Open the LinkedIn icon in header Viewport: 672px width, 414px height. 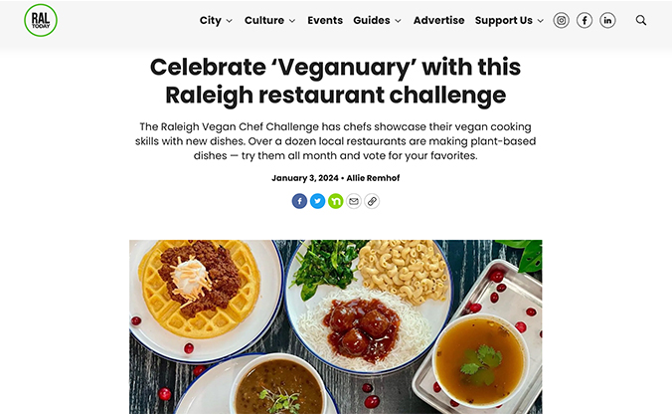point(607,20)
